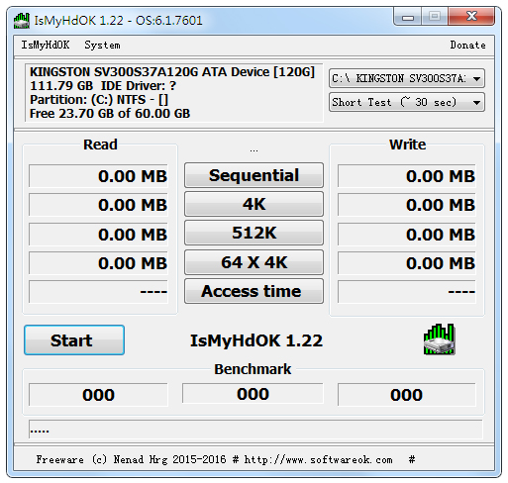508x483 pixels.
Task: Click the Sequential test button
Action: pyautogui.click(x=254, y=175)
